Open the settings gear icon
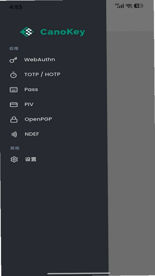 [14, 159]
